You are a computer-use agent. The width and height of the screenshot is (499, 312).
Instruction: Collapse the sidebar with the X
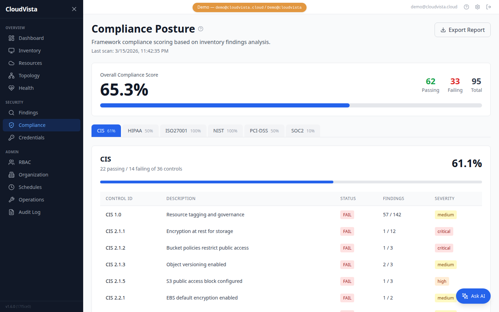click(x=74, y=9)
